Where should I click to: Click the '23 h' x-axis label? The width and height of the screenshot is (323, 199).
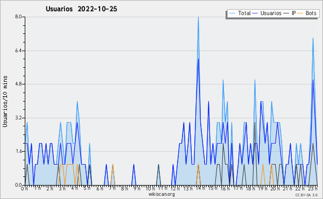coord(313,188)
